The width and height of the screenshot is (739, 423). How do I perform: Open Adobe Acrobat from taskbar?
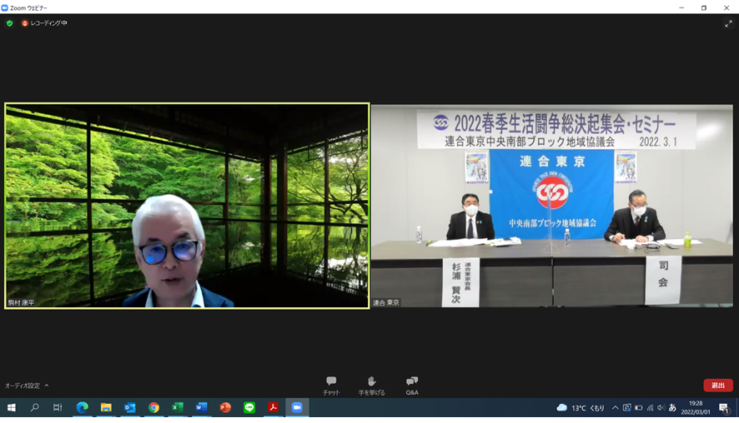273,407
